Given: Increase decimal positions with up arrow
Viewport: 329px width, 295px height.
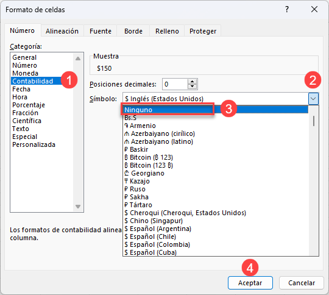Looking at the screenshot, I should [192, 82].
